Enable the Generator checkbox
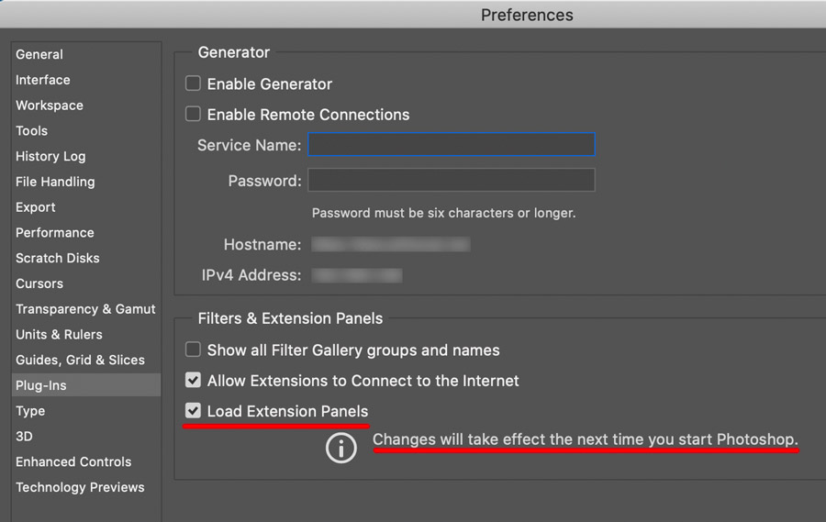 click(193, 83)
